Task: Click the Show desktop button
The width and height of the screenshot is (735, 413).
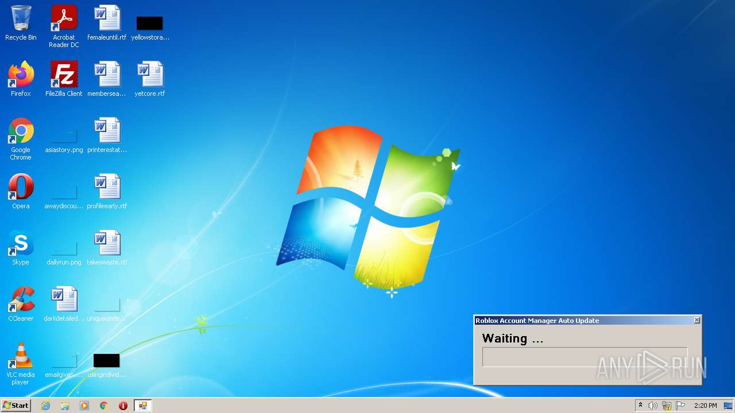Action: pos(729,406)
